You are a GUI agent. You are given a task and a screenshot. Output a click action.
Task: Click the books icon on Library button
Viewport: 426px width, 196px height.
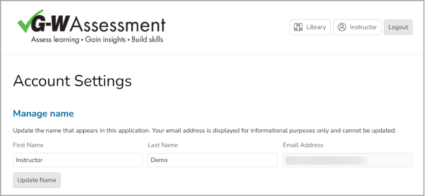pyautogui.click(x=298, y=27)
